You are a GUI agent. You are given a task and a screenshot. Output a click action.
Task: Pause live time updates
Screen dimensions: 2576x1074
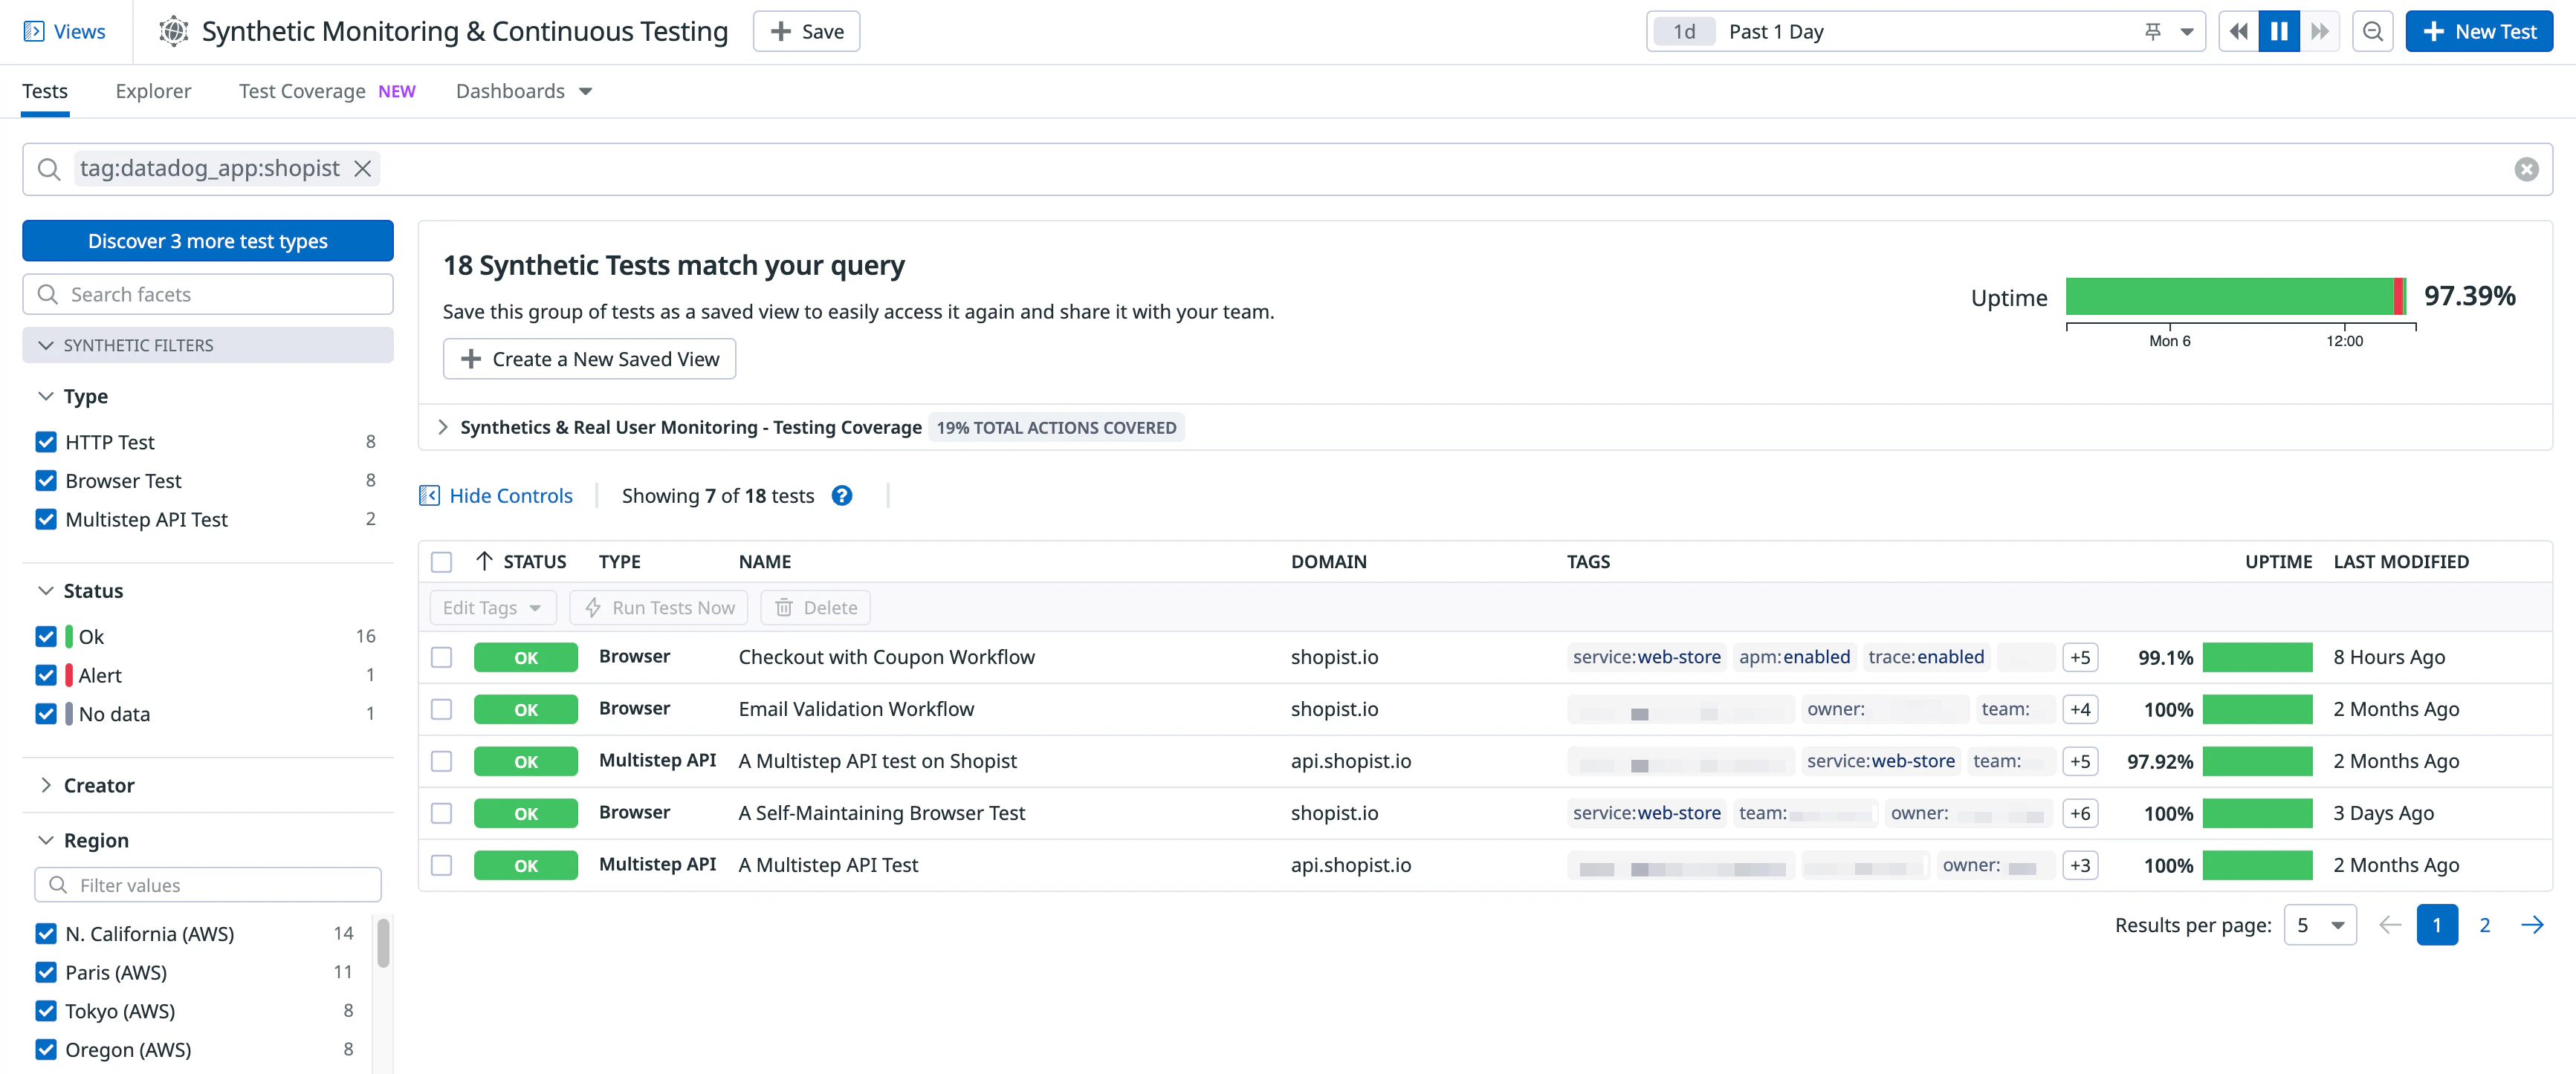pyautogui.click(x=2279, y=31)
